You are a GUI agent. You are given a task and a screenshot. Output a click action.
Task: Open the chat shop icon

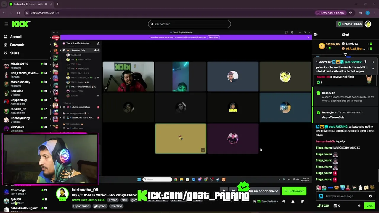[335, 206]
